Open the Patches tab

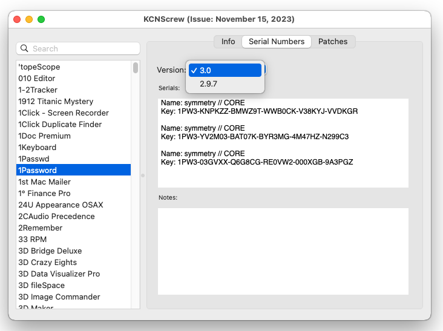click(x=333, y=42)
